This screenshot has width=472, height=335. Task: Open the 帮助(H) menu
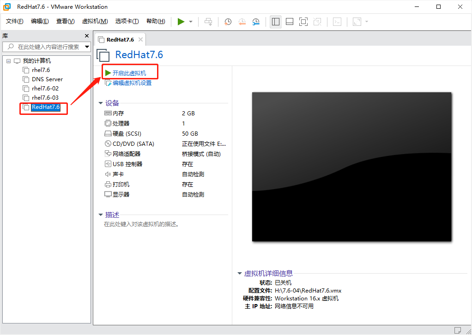[x=156, y=21]
